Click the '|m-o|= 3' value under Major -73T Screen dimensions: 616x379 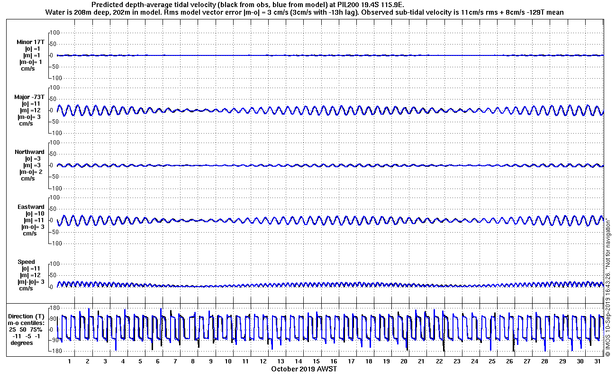click(x=31, y=117)
